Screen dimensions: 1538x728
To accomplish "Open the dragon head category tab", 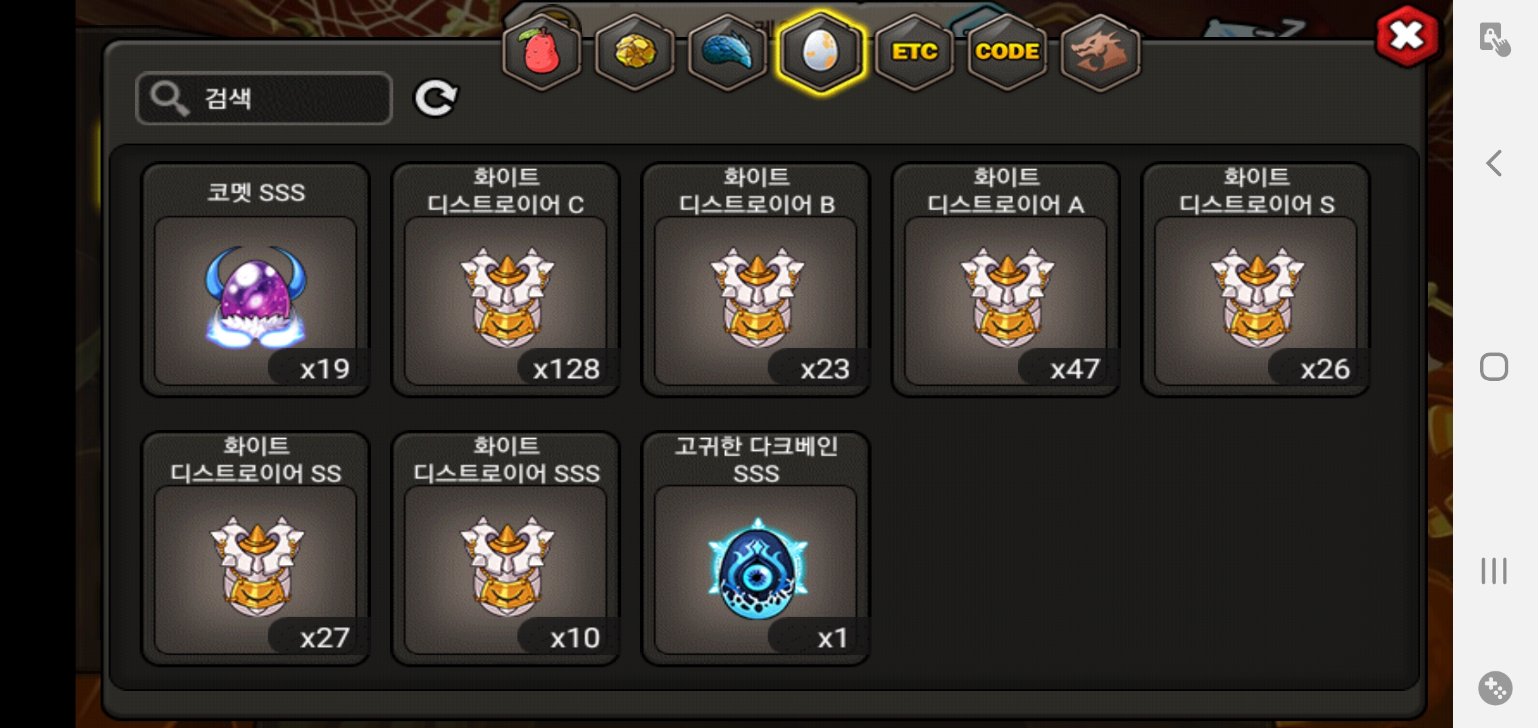I will [x=1100, y=53].
